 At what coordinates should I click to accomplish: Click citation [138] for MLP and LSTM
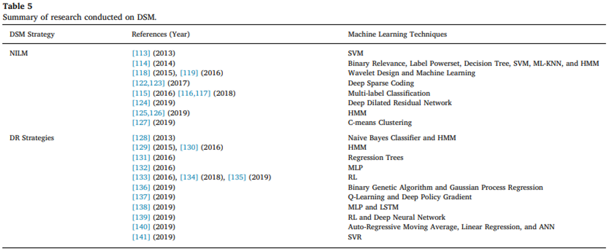141,207
